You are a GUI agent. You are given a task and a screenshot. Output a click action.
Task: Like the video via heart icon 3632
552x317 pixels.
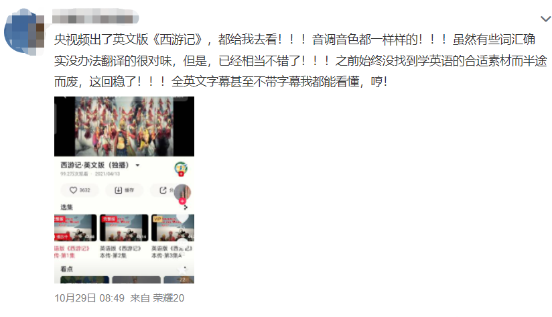click(x=80, y=190)
